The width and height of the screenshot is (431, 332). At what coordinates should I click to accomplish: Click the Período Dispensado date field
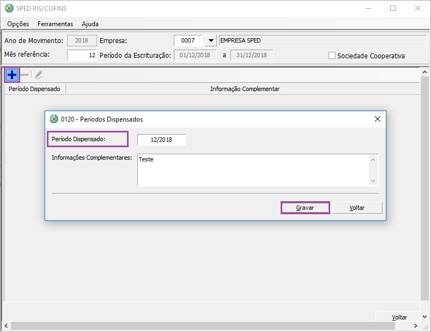click(x=161, y=140)
